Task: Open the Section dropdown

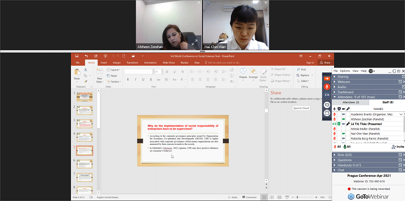Action: tap(113, 82)
